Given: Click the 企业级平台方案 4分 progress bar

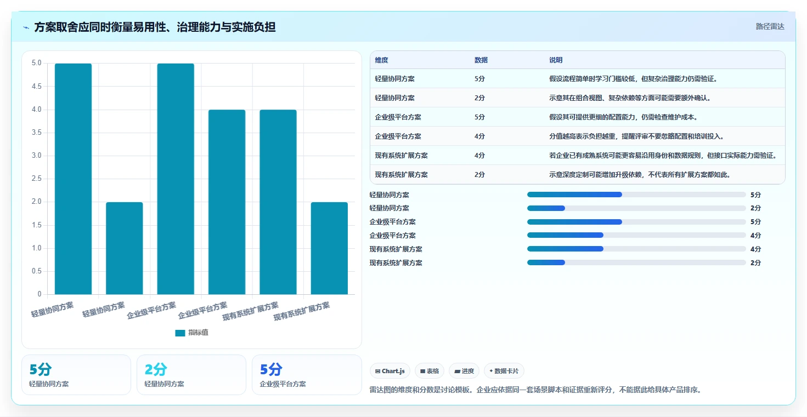Looking at the screenshot, I should [x=636, y=236].
